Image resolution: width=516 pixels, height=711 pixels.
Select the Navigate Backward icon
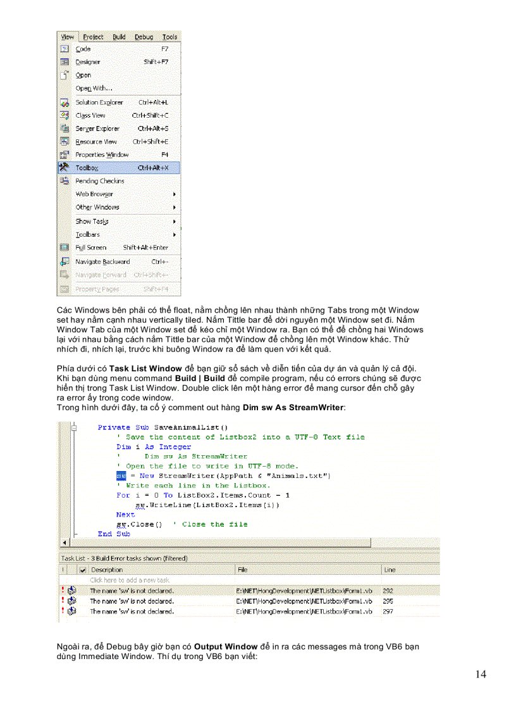pos(64,261)
